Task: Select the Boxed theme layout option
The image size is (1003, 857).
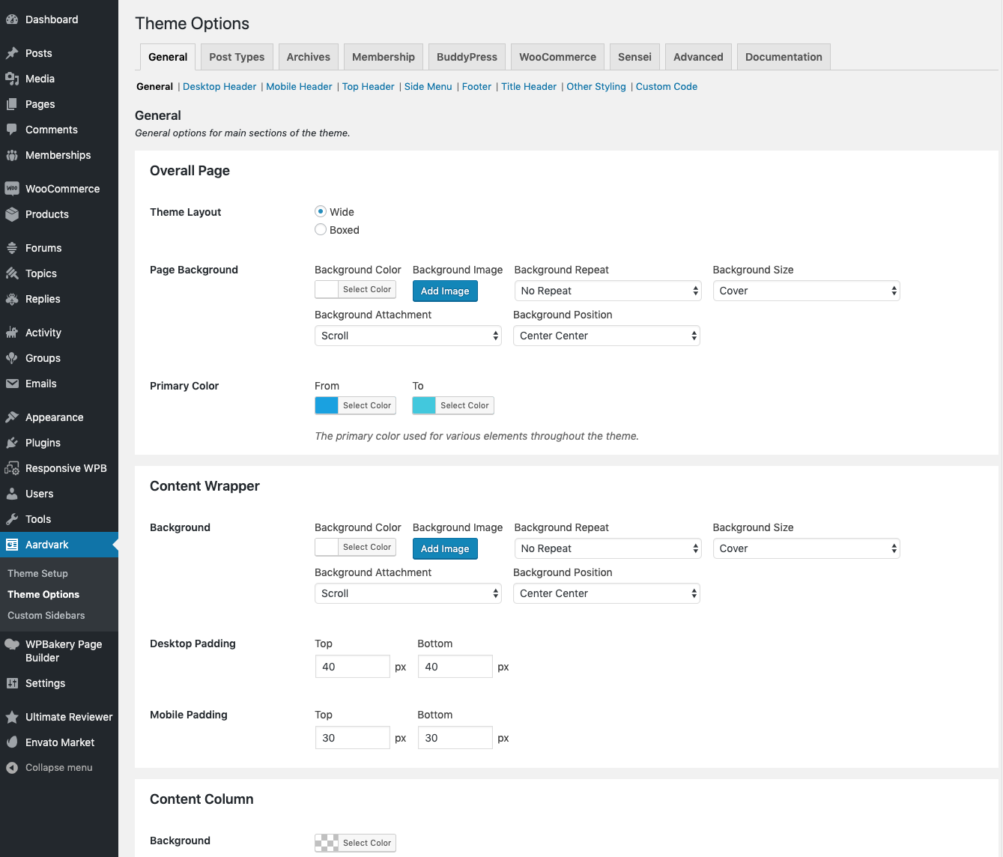Action: pos(321,229)
